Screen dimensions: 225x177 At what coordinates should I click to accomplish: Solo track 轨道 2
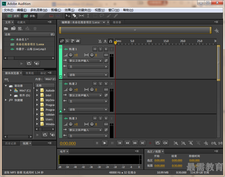pos(100,84)
